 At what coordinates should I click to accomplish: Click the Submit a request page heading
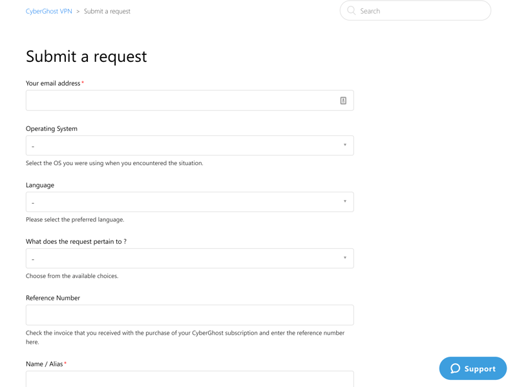click(87, 56)
